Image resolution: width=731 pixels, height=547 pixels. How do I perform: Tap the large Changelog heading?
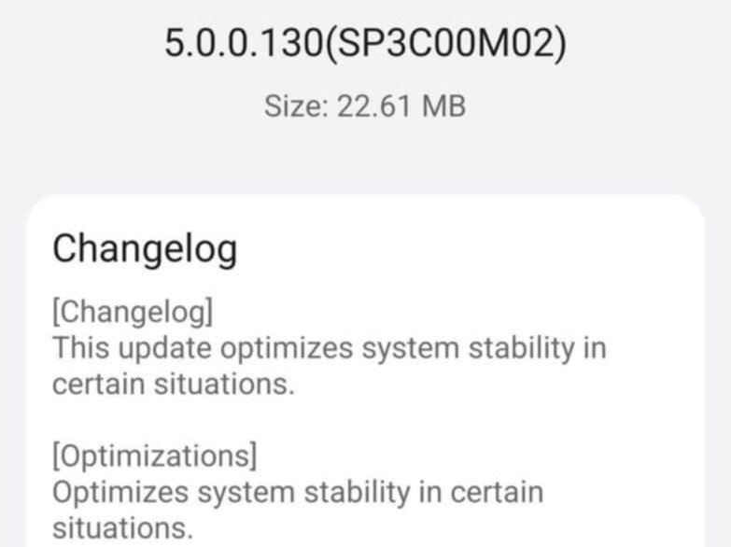click(145, 249)
